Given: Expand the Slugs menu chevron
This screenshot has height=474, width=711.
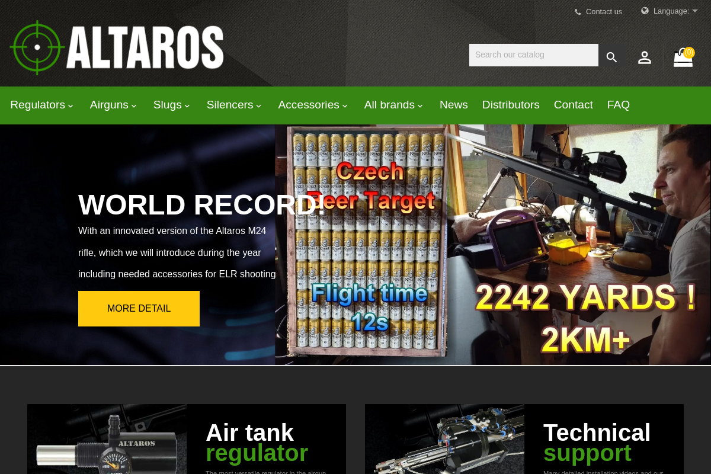Looking at the screenshot, I should tap(187, 106).
